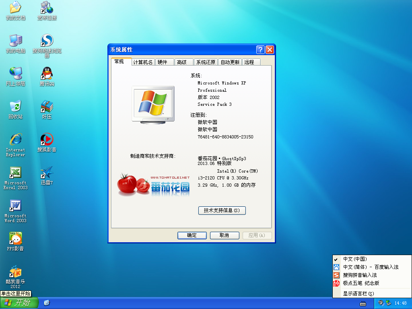Click the 3.29 GHz, 1.00 GB 的内存 line
Screen dimensions: 412x309
pos(227,185)
